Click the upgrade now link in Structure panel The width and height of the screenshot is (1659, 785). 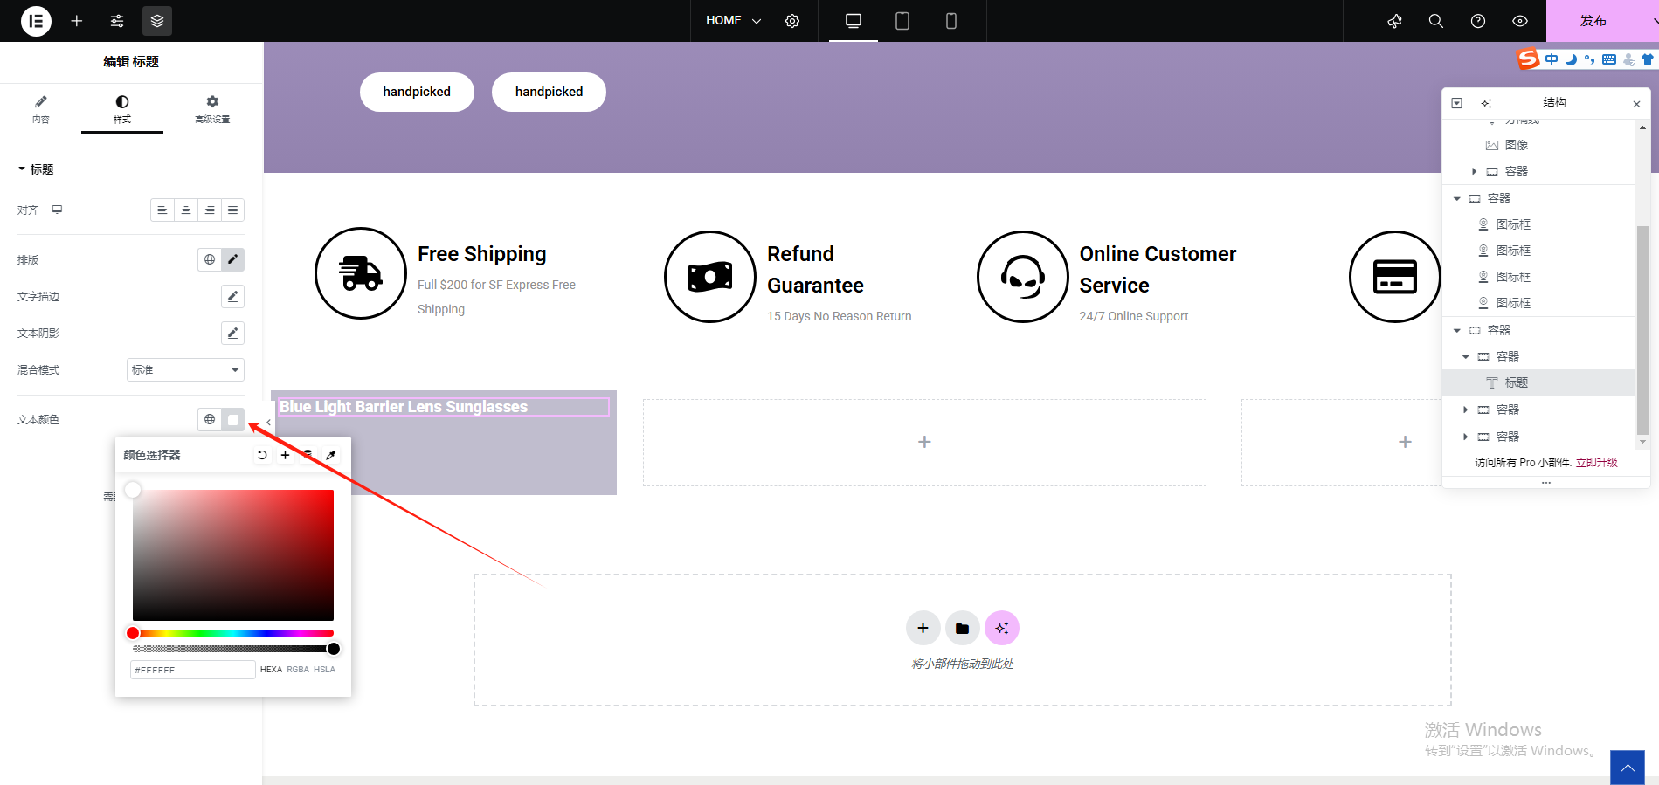(x=1596, y=463)
